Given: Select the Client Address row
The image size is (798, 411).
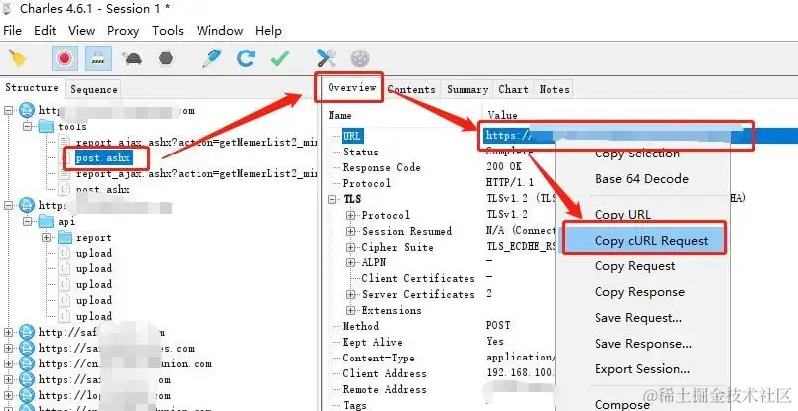Looking at the screenshot, I should point(385,374).
